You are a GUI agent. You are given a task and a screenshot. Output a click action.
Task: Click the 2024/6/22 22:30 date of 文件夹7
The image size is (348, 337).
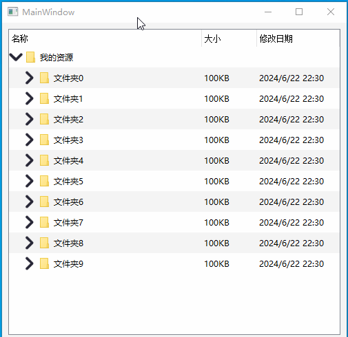pyautogui.click(x=291, y=223)
